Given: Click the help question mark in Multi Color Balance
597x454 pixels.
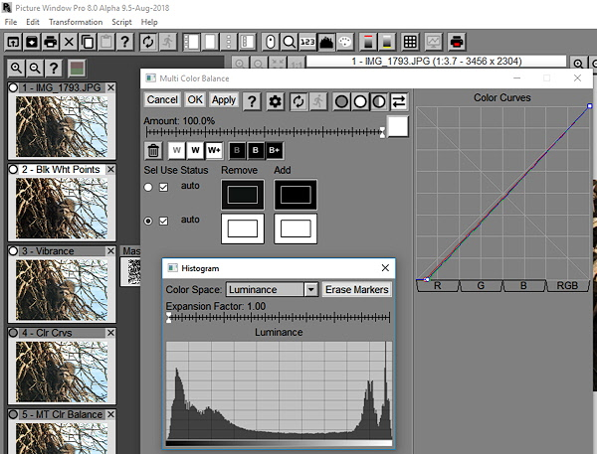Looking at the screenshot, I should coord(252,101).
